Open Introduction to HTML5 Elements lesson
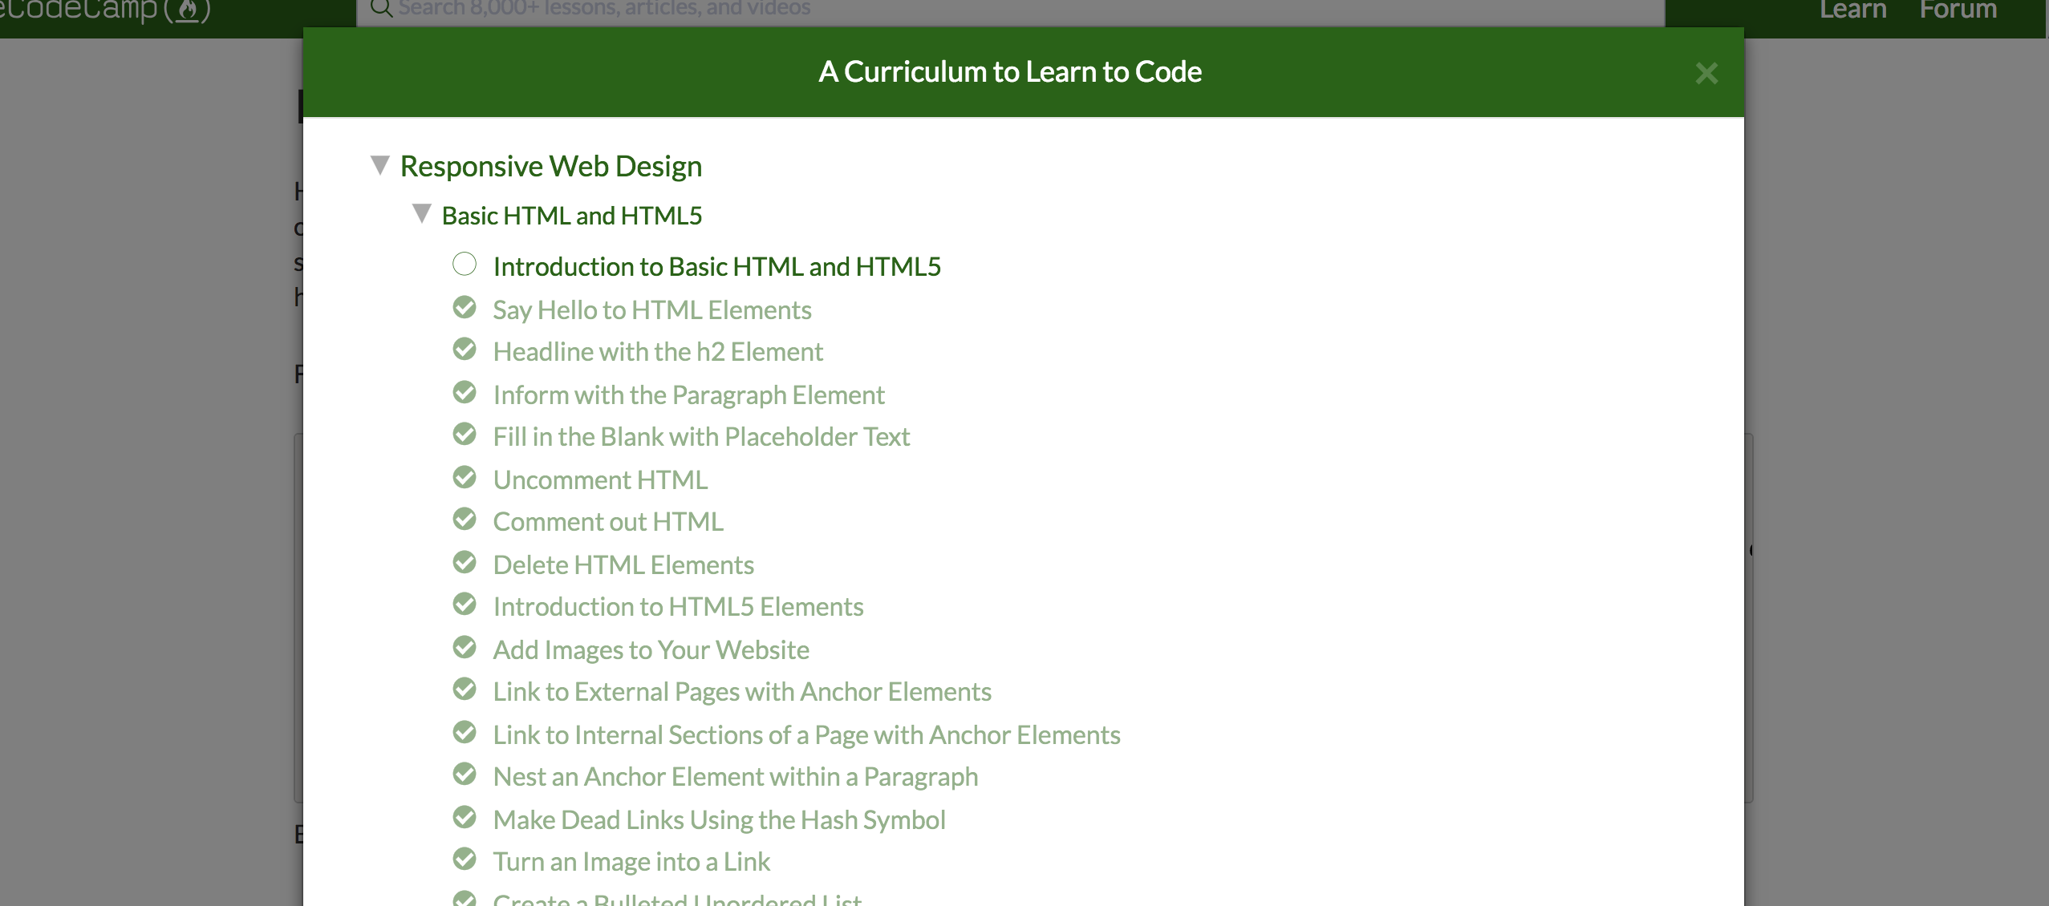 point(678,606)
